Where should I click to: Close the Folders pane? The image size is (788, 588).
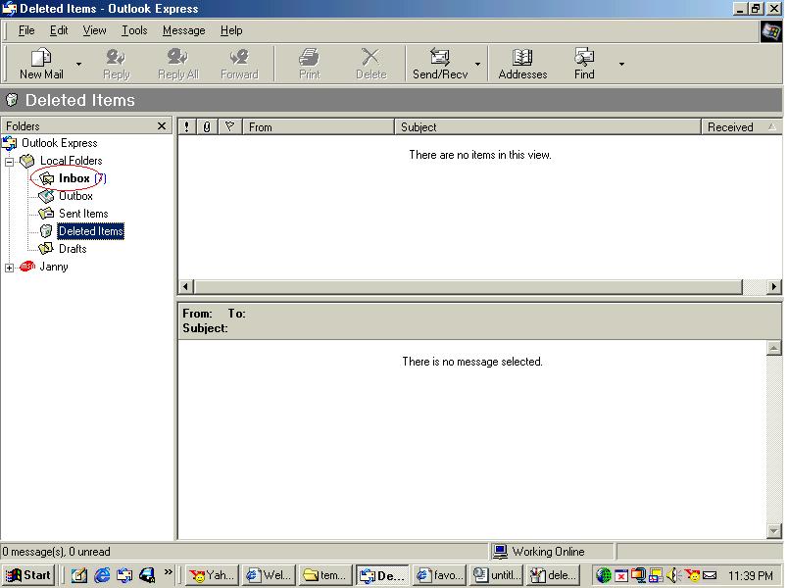coord(162,126)
